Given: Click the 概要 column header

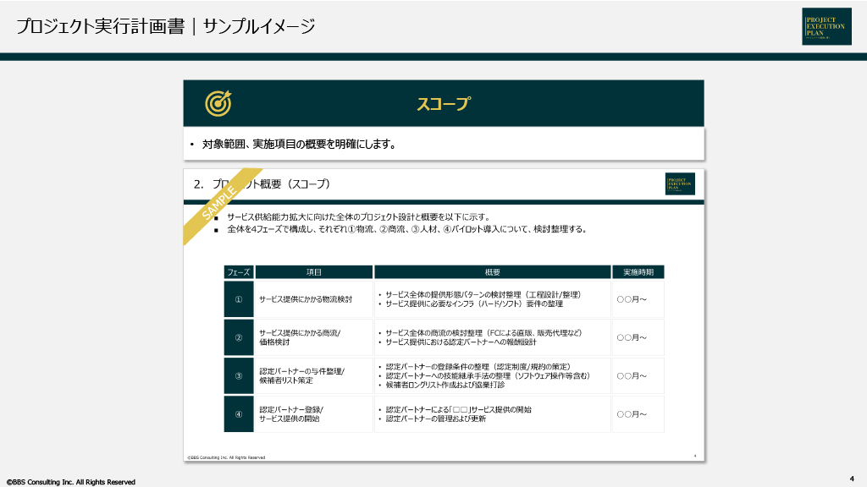Looking at the screenshot, I should [x=492, y=272].
